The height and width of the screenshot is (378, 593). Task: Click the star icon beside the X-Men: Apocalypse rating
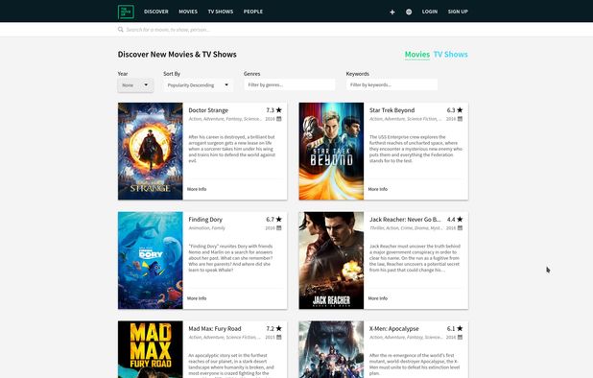pyautogui.click(x=460, y=328)
